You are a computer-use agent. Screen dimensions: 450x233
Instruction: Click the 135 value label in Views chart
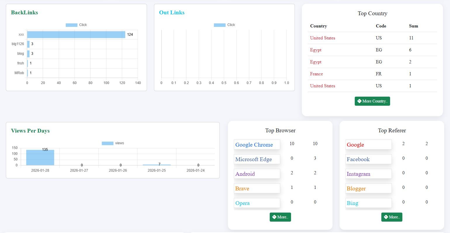pyautogui.click(x=45, y=149)
